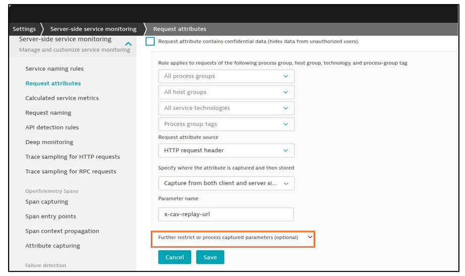
Task: Open the Request naming settings page
Action: click(48, 113)
